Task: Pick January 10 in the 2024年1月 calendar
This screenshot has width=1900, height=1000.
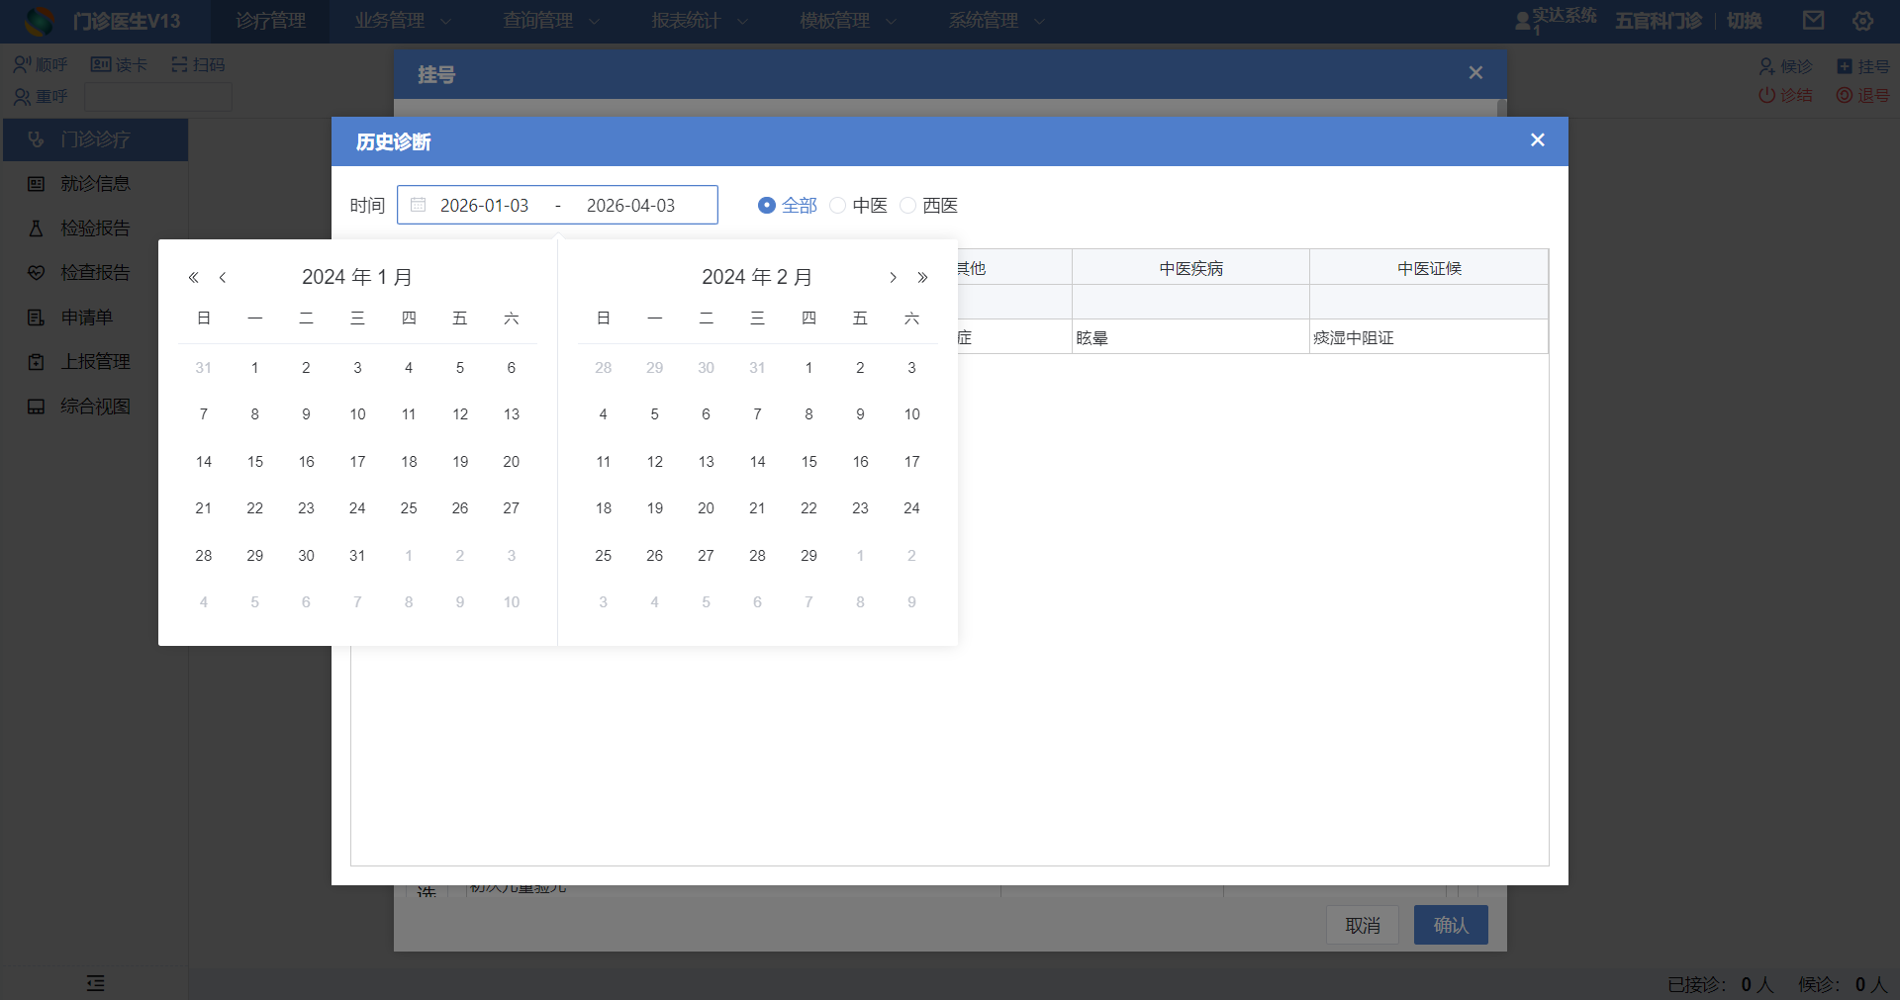Action: click(357, 414)
